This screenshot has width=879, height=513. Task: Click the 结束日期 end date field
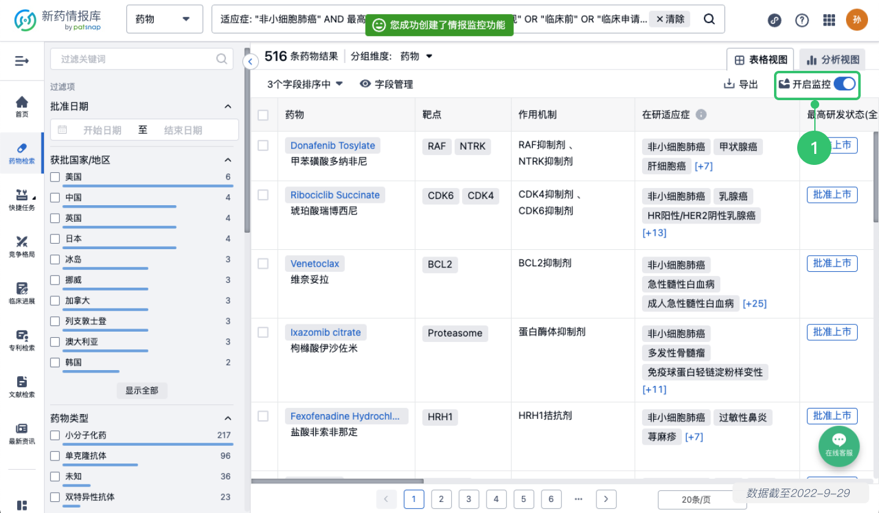183,130
